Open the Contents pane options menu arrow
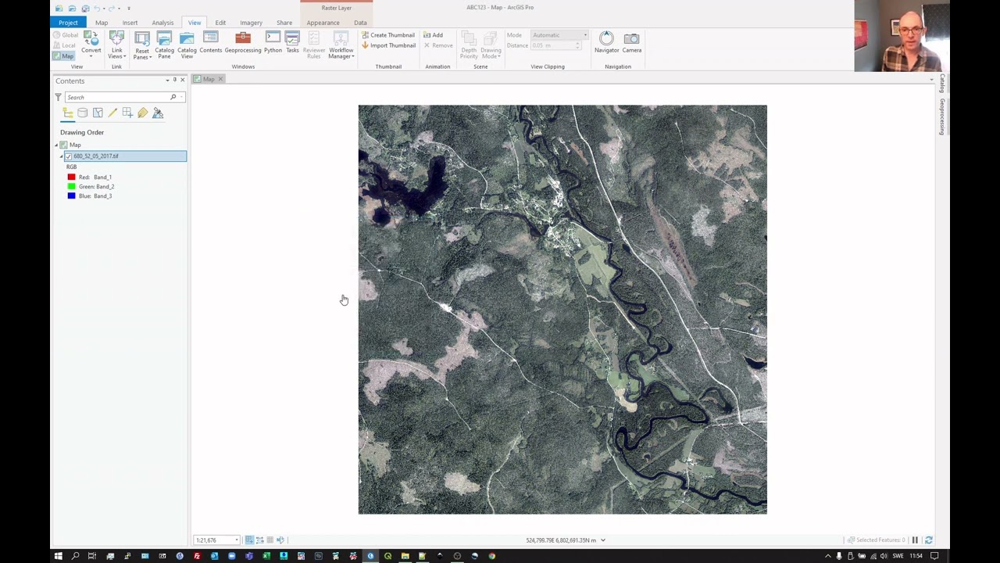The width and height of the screenshot is (1000, 563). click(x=167, y=80)
